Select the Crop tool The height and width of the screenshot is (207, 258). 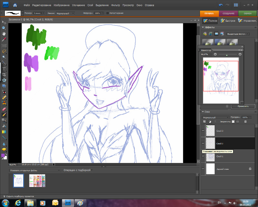4,74
